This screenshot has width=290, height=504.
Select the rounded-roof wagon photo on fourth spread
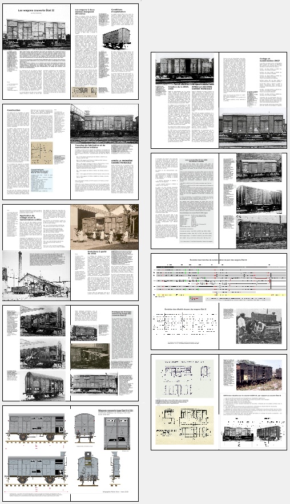(x=42, y=385)
